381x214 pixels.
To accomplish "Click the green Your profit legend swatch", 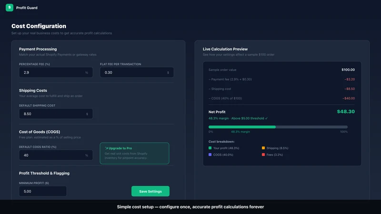I will [x=210, y=148].
